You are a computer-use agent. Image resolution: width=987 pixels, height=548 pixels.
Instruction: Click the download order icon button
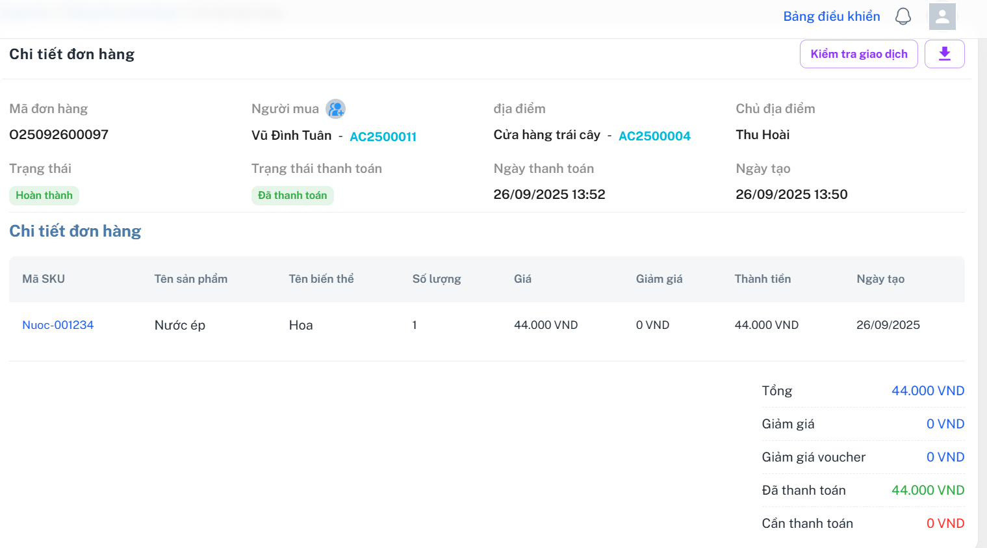[944, 54]
